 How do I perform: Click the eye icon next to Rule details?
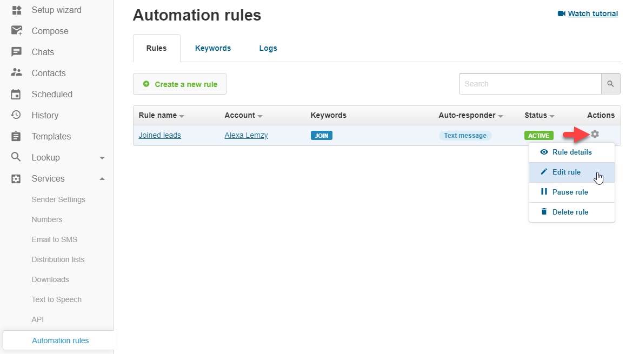point(544,152)
